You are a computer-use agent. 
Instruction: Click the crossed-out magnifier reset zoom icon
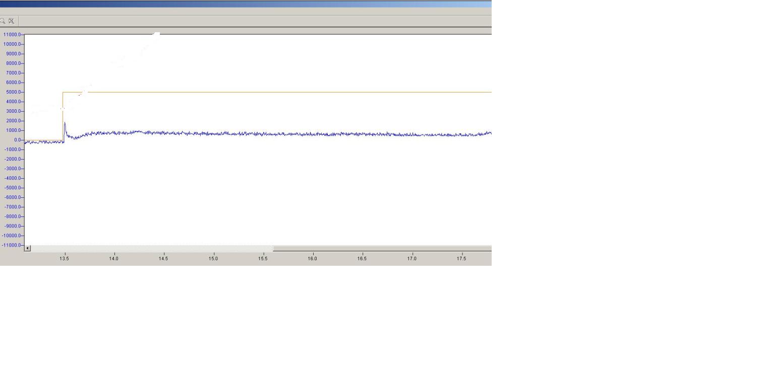(11, 21)
